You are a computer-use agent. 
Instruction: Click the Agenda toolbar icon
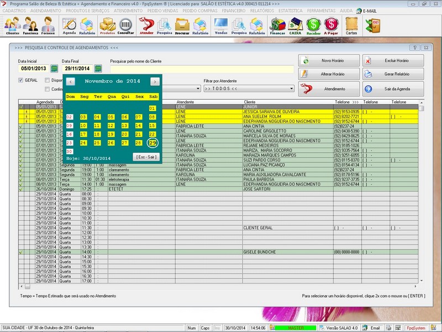[69, 25]
